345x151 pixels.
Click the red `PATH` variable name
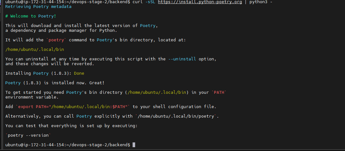[x=219, y=93]
